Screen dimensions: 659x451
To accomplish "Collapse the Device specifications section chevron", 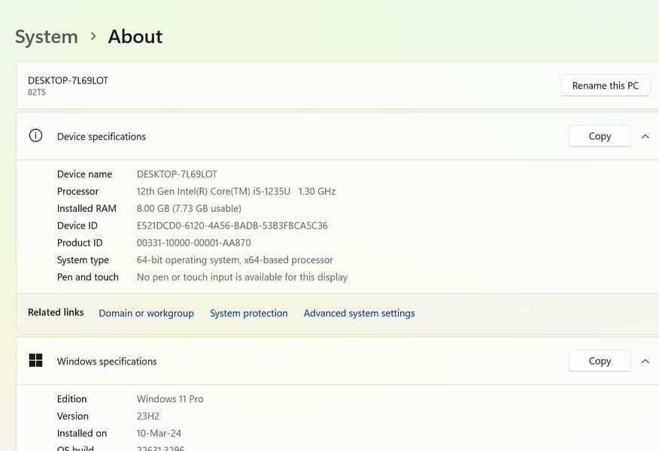I will click(645, 136).
